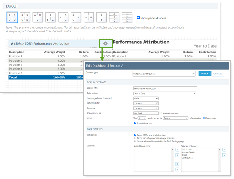This screenshot has width=234, height=179.
Task: Open Unmanaged asset treatment dropdown
Action: 146,98
